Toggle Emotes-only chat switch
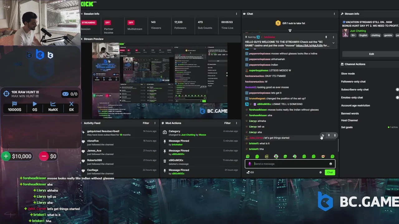Viewport: 399px width, 224px height. [x=397, y=97]
